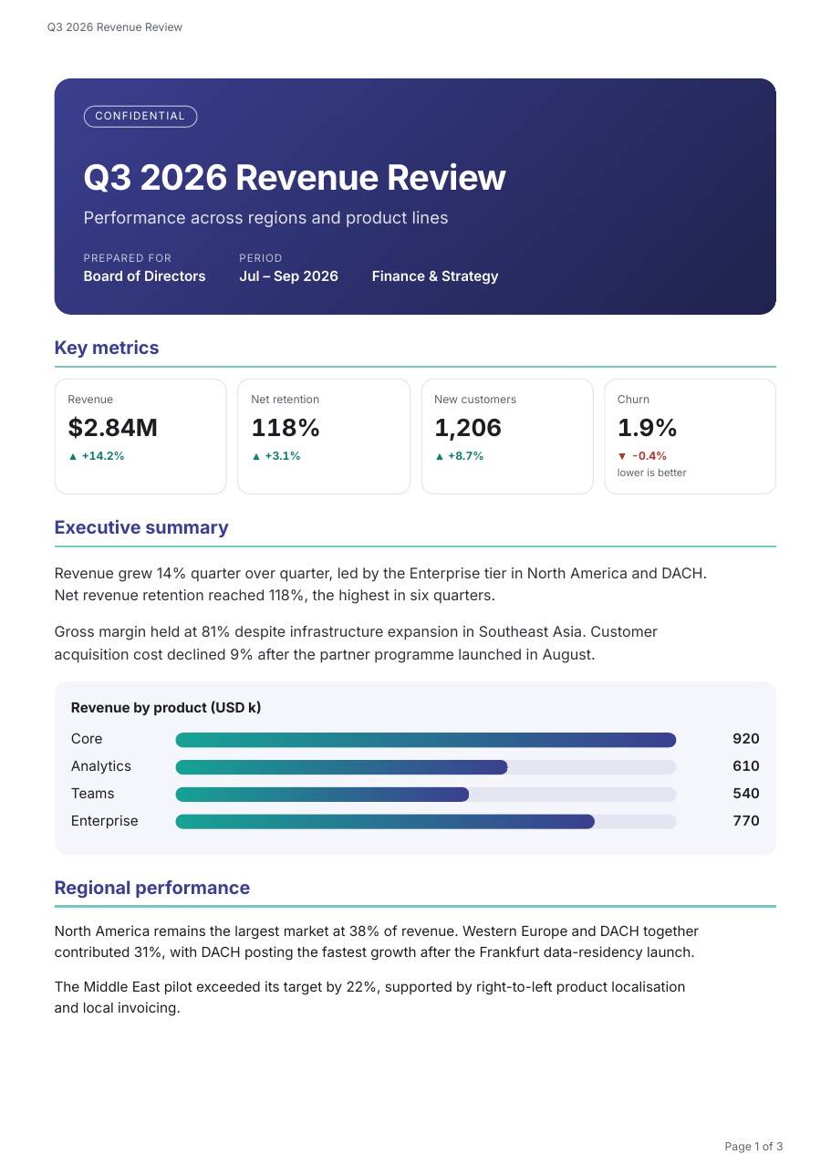
Task: Click the '540' Teams value
Action: click(x=746, y=794)
